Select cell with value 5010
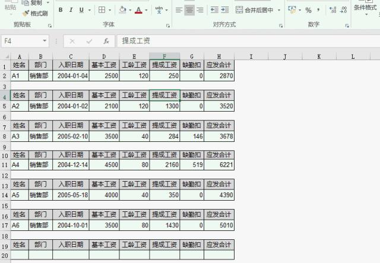The image size is (380, 263). 219,225
